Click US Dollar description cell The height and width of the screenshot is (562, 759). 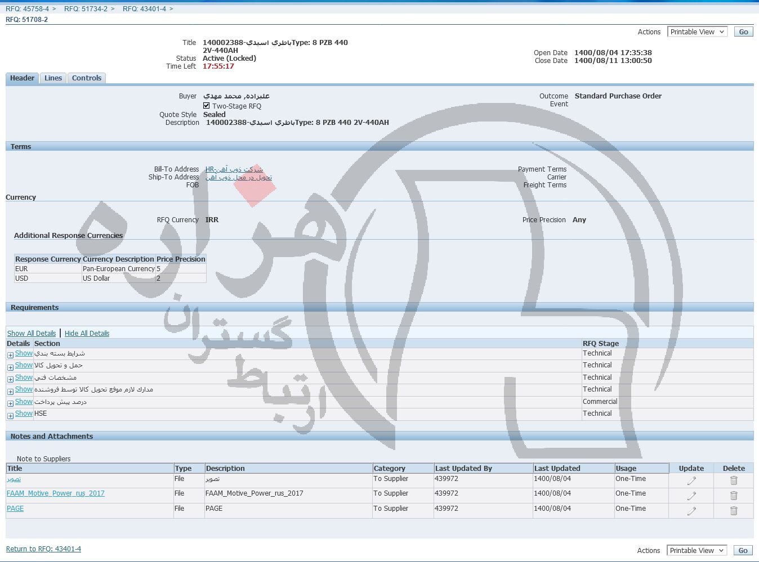pos(118,278)
